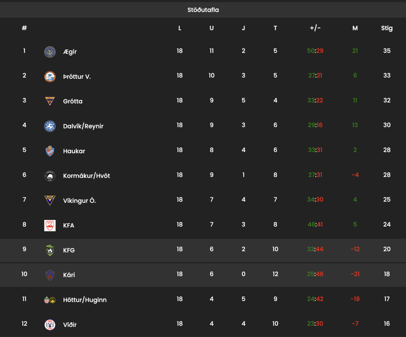This screenshot has width=406, height=337.
Task: Click the Kormákur/Hvöt club badge
Action: pyautogui.click(x=50, y=176)
